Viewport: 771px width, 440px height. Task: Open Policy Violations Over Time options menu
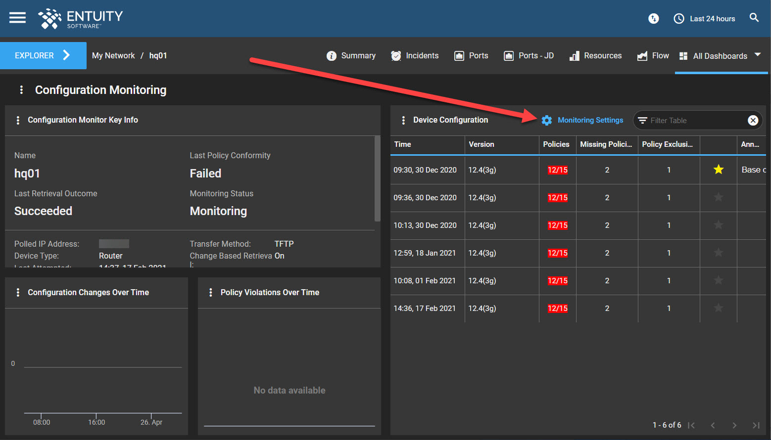211,293
